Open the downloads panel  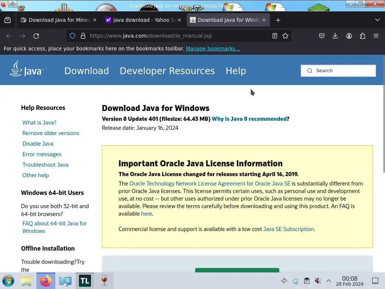click(x=335, y=36)
